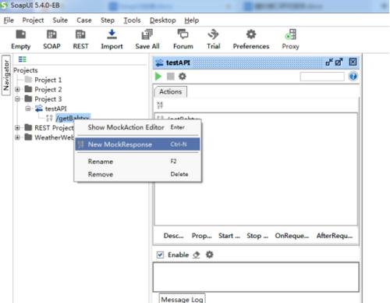Create new REST project from toolbar

pyautogui.click(x=80, y=40)
